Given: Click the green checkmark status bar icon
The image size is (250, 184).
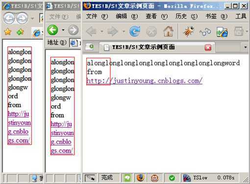Looking at the screenshot, I should coord(172,178).
